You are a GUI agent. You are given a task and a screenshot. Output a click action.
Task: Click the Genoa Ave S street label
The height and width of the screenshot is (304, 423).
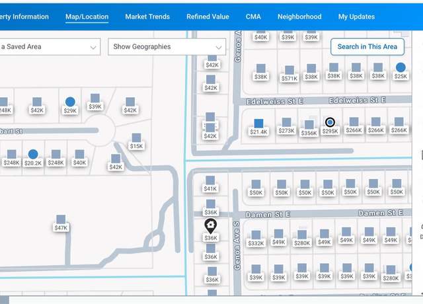237,245
